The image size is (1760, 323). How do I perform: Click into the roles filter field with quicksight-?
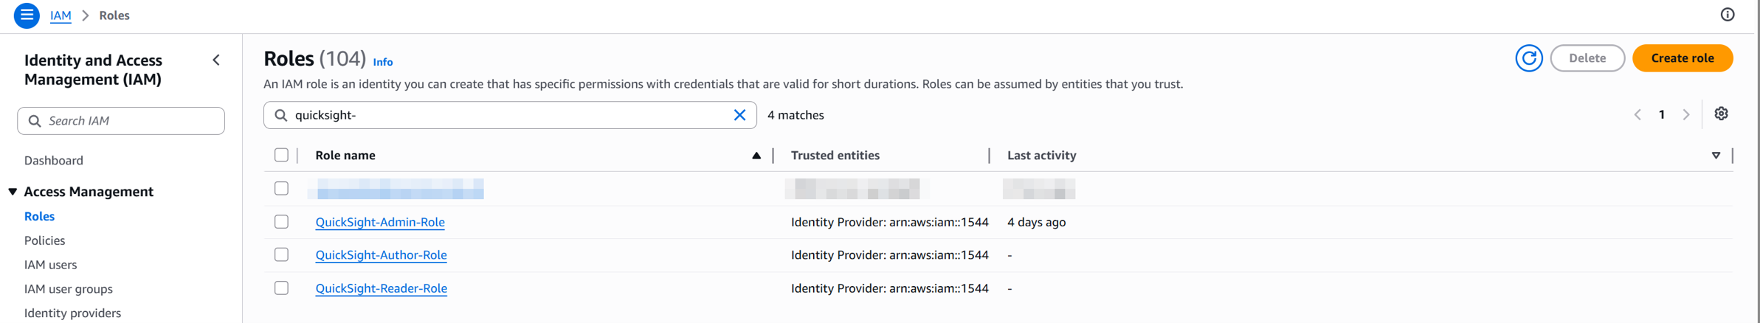510,115
